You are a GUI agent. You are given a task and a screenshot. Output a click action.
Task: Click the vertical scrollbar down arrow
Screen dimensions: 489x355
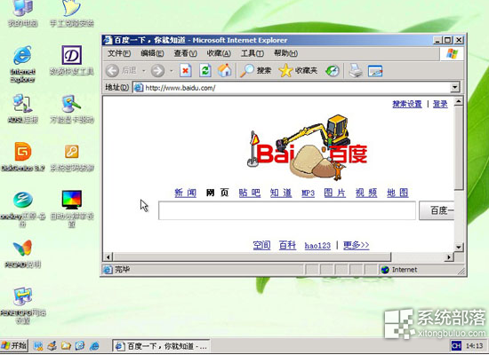pos(459,248)
